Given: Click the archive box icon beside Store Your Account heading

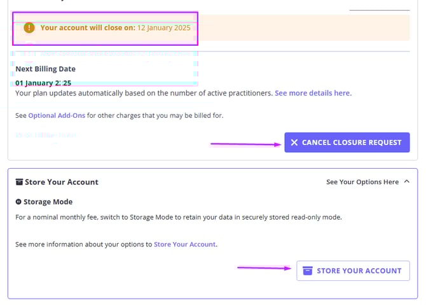Looking at the screenshot, I should pos(19,182).
